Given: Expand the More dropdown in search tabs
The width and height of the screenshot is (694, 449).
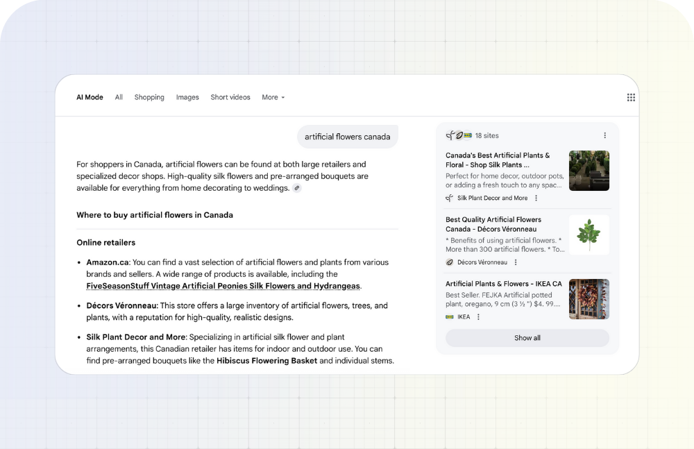Looking at the screenshot, I should click(273, 98).
